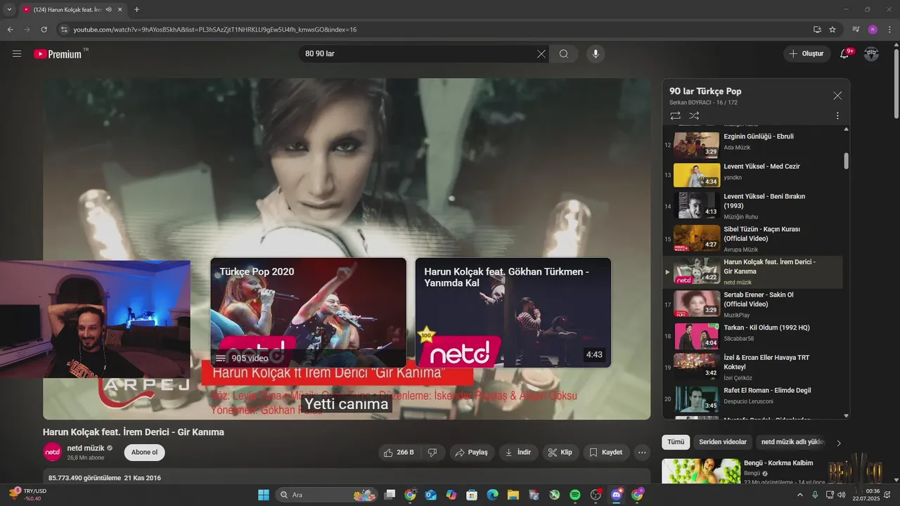Open the account avatar menu

coord(871,54)
